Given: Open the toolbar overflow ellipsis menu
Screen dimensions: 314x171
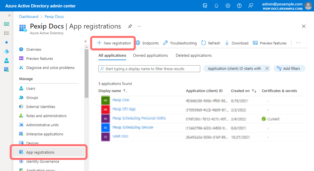Looking at the screenshot, I should click(298, 43).
